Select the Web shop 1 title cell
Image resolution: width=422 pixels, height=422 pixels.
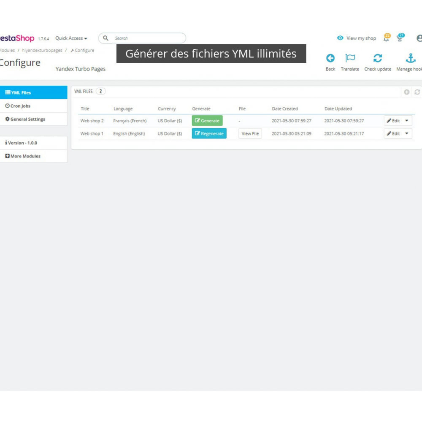pos(92,133)
